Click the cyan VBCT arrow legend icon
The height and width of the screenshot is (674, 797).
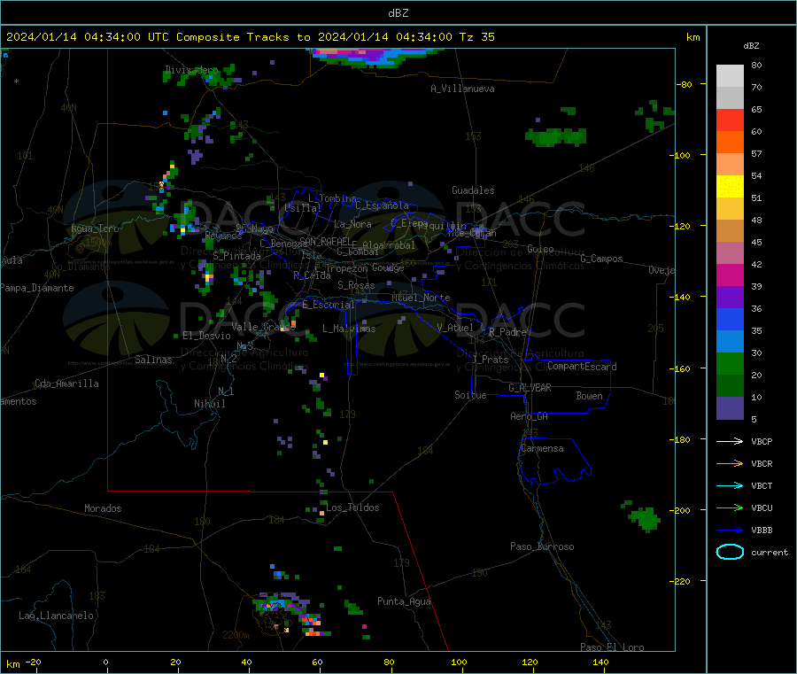point(730,486)
